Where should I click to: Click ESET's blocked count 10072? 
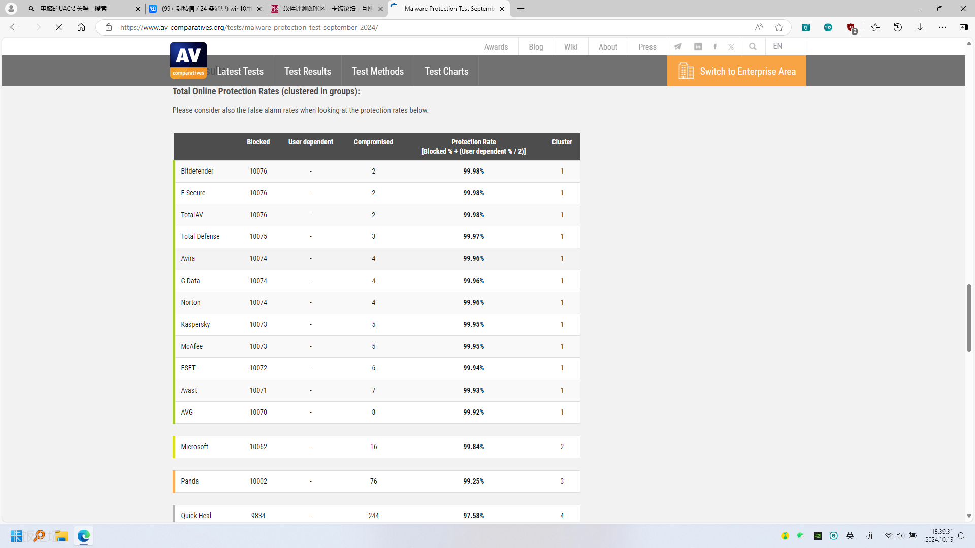(x=258, y=368)
